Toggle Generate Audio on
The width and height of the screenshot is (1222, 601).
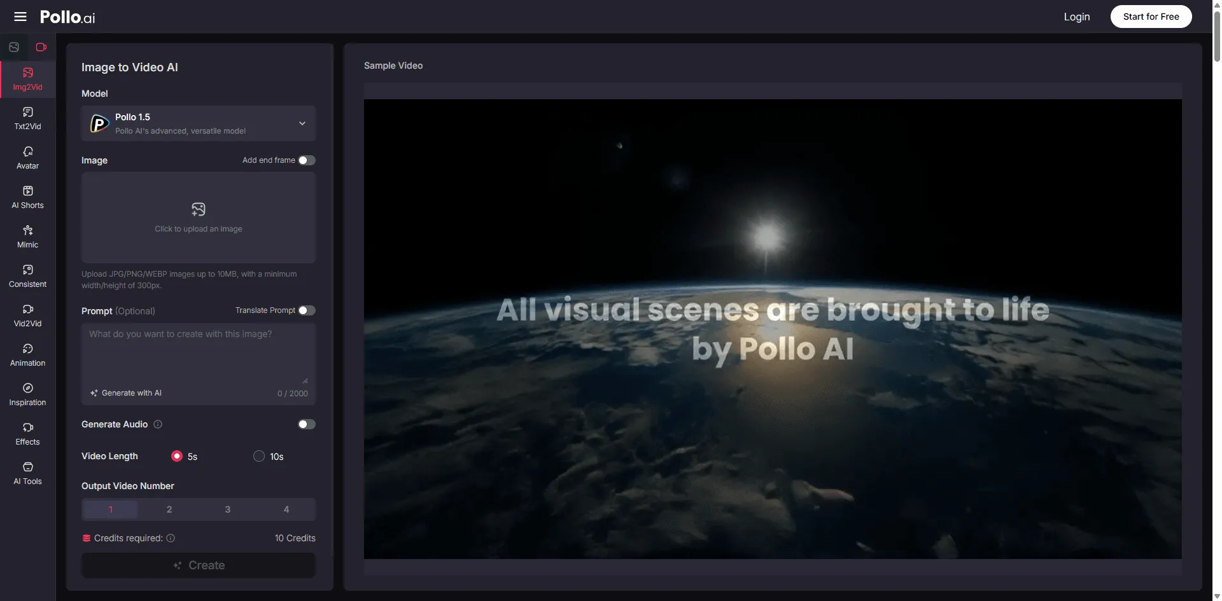[306, 424]
